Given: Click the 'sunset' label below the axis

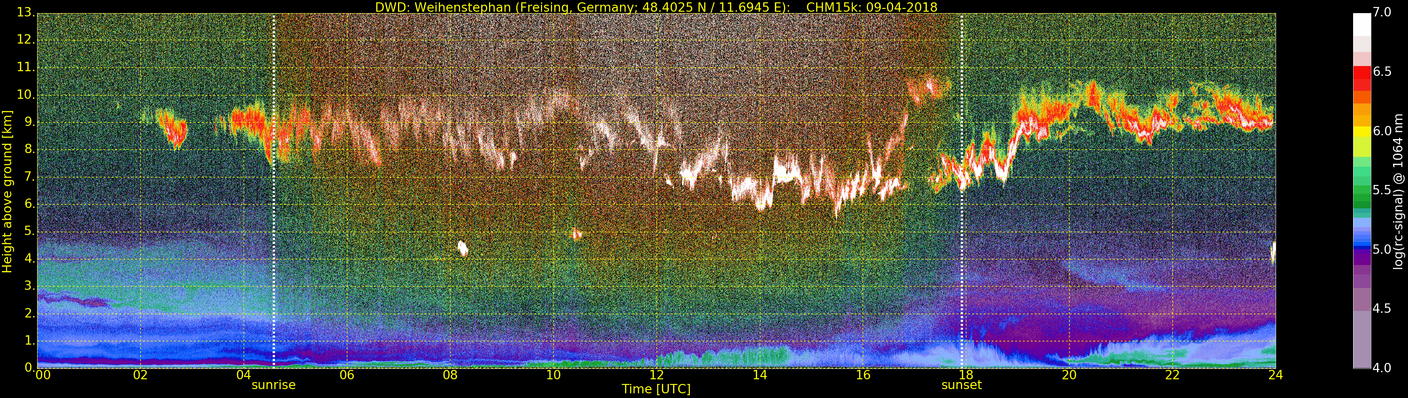Looking at the screenshot, I should coord(962,385).
